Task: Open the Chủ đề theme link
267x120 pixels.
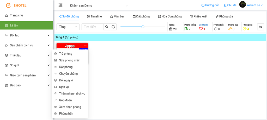Action: [x=230, y=5]
